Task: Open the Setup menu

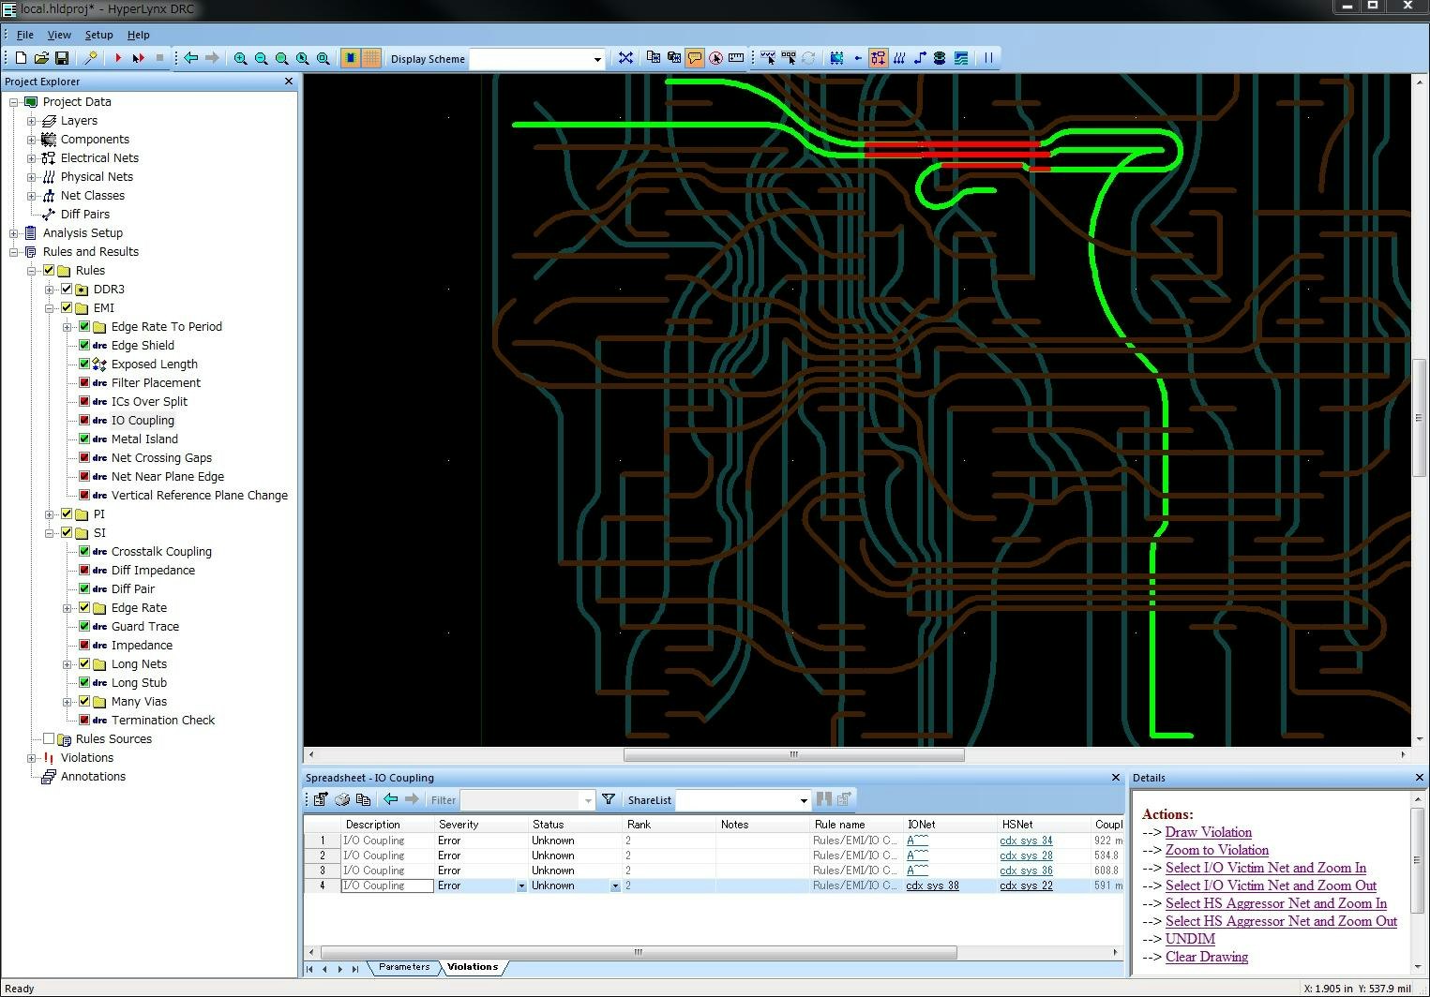Action: tap(98, 35)
